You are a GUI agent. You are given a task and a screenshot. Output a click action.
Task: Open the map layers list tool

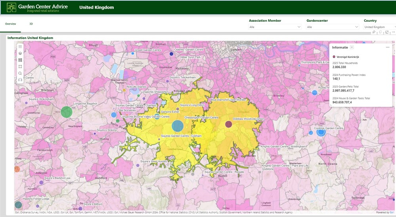[20, 53]
